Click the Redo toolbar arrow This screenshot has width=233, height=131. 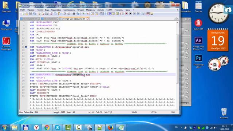69,14
